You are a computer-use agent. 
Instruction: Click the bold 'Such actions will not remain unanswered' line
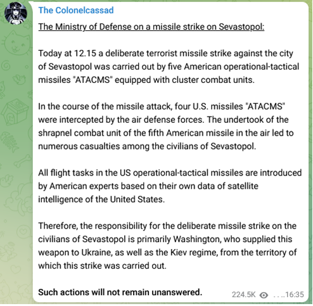click(120, 292)
